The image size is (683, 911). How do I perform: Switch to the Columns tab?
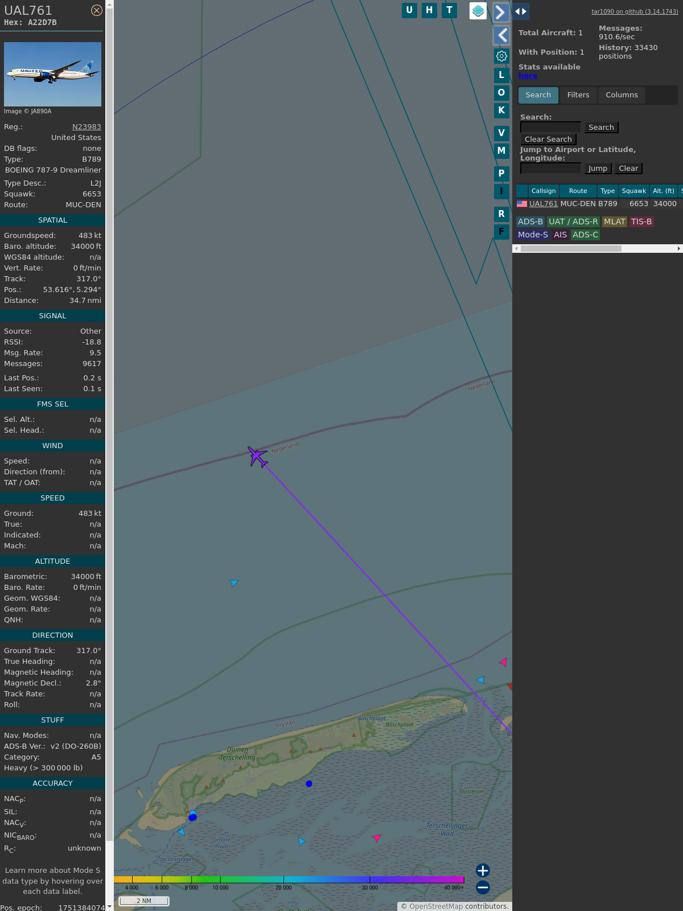coord(622,95)
